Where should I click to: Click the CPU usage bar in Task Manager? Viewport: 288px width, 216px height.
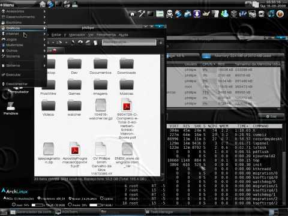click(183, 56)
